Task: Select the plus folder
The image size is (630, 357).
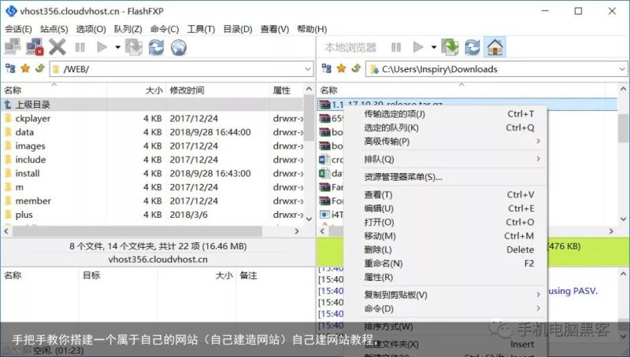Action: coord(153,215)
